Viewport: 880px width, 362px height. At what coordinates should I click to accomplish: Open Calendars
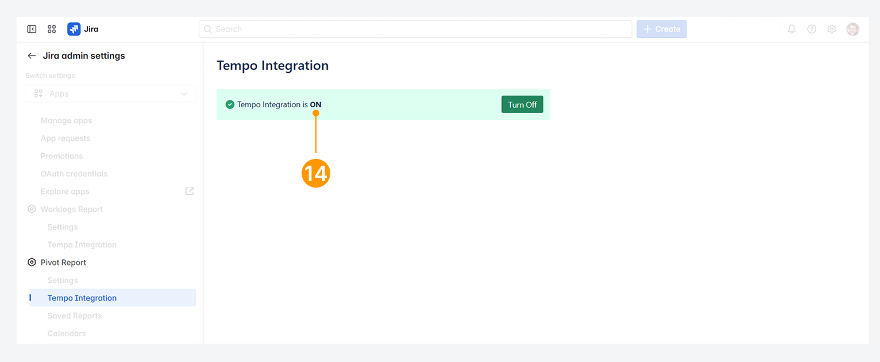point(67,334)
